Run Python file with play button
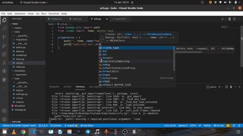This screenshot has height=136, width=243. (x=222, y=19)
